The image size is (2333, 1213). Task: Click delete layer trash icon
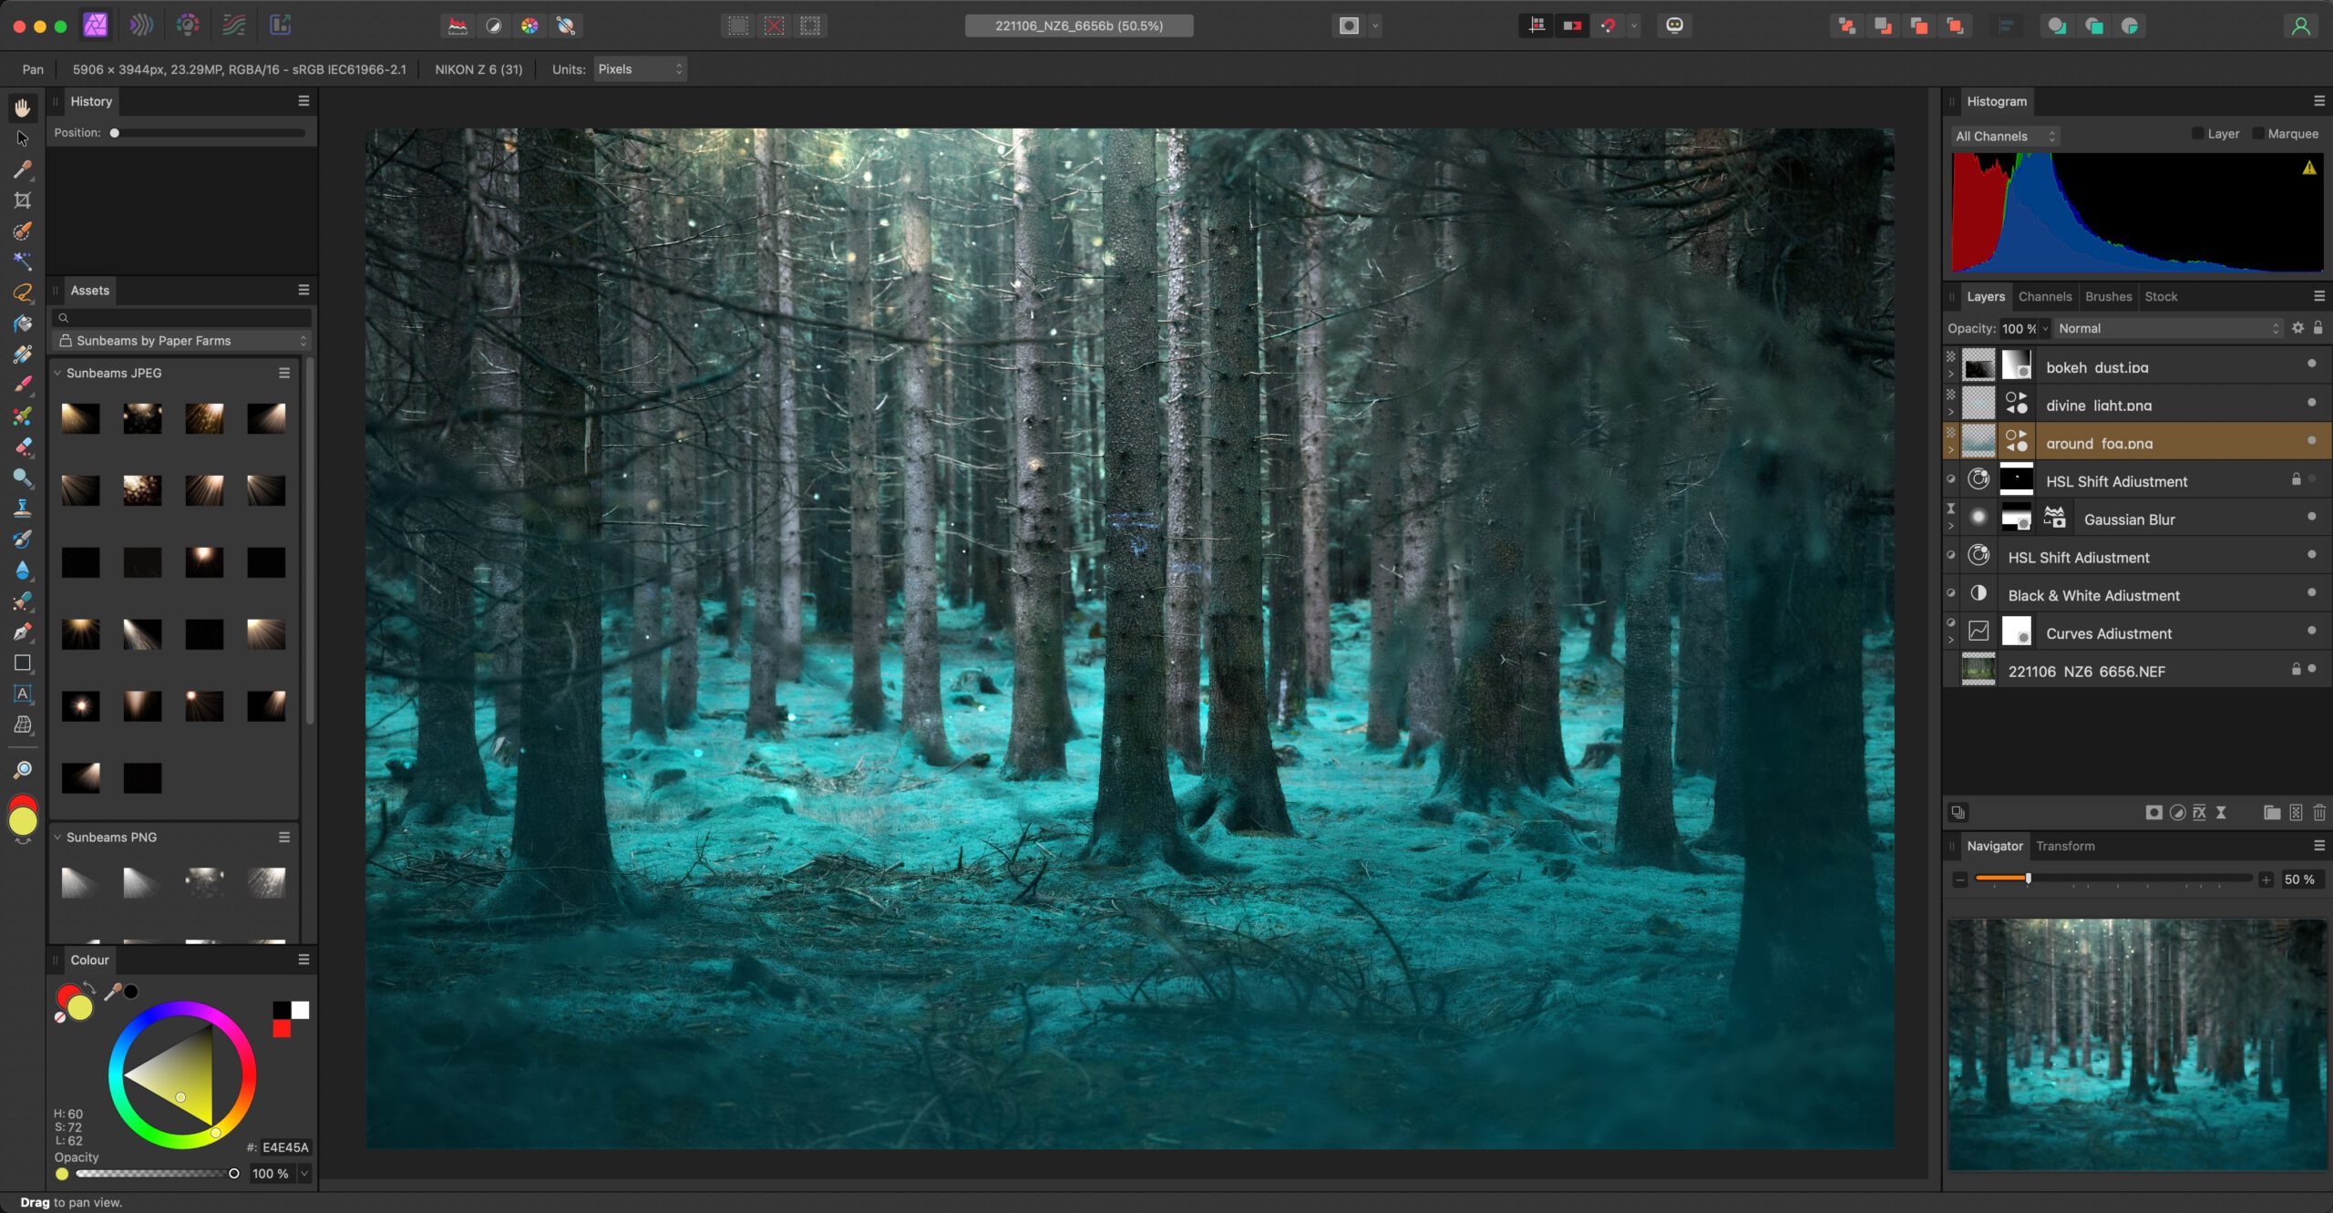2319,812
